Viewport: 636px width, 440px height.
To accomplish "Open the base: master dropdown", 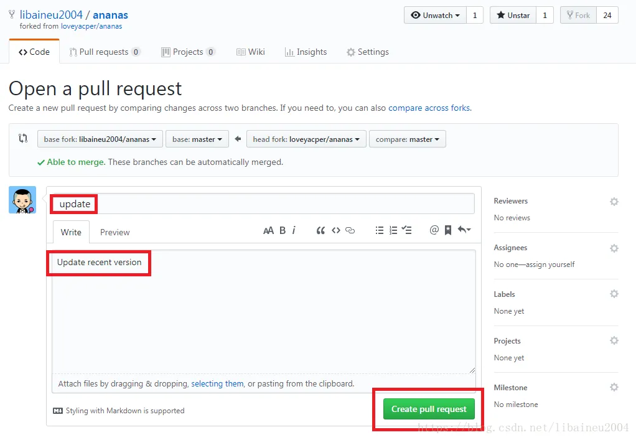I will tap(197, 139).
